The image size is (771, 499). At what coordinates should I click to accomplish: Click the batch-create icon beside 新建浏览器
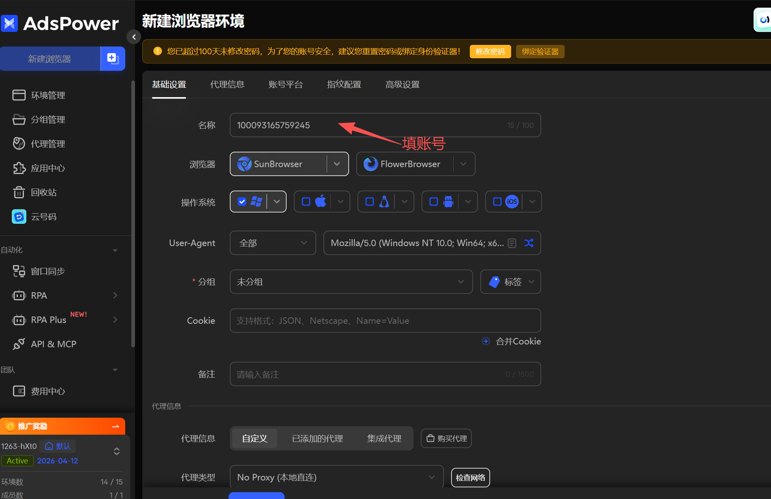pos(113,59)
